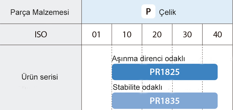Click the Stabilite odaklı caption

point(138,87)
